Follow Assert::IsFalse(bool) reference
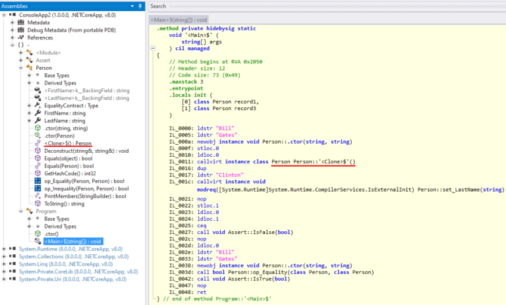This screenshot has width=506, height=305. (260, 232)
